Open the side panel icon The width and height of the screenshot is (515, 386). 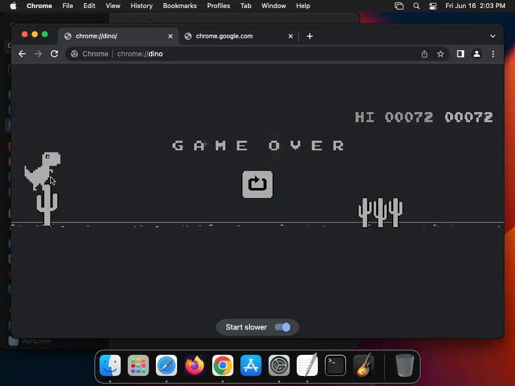click(x=461, y=54)
